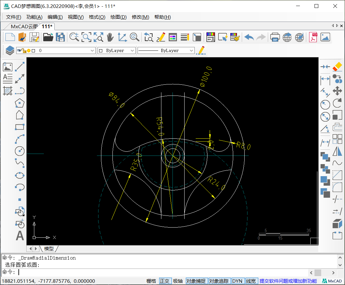Screen dimensions: 345x285
Task: Open the 视图(V) menu
Action: pos(76,17)
